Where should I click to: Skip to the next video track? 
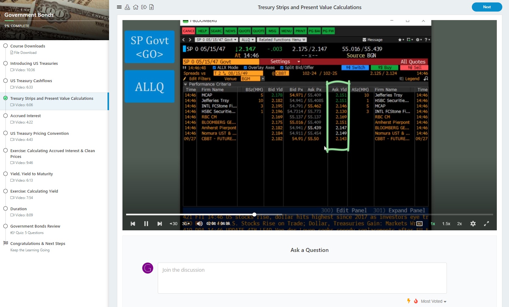pyautogui.click(x=159, y=224)
